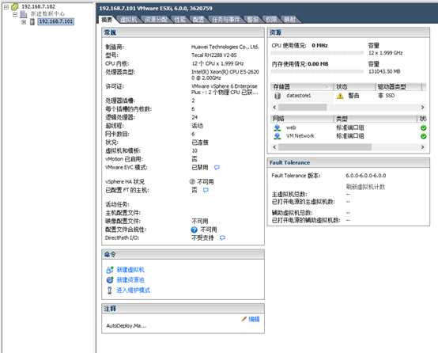
Task: Click the vSphere HA status question icon
Action: 192,181
